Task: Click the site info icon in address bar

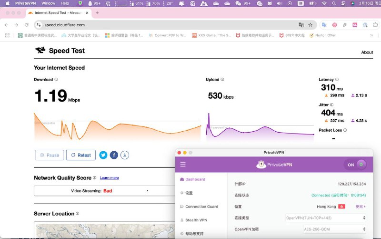Action: (39, 25)
